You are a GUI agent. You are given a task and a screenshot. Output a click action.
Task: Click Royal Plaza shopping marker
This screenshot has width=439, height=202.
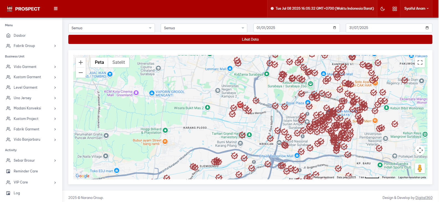[308, 103]
